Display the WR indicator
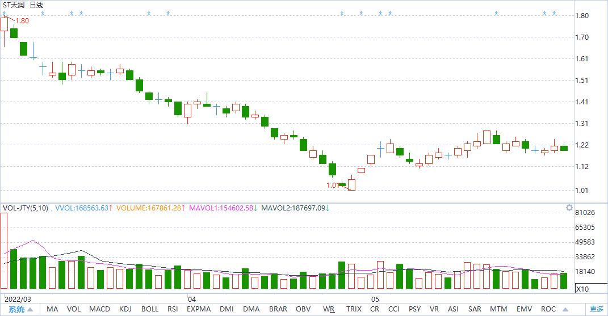This screenshot has width=608, height=316. pyautogui.click(x=329, y=309)
